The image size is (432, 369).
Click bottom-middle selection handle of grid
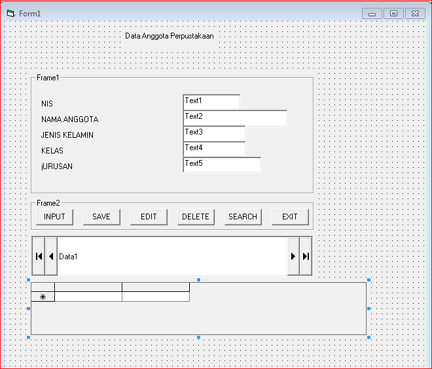[x=198, y=337]
